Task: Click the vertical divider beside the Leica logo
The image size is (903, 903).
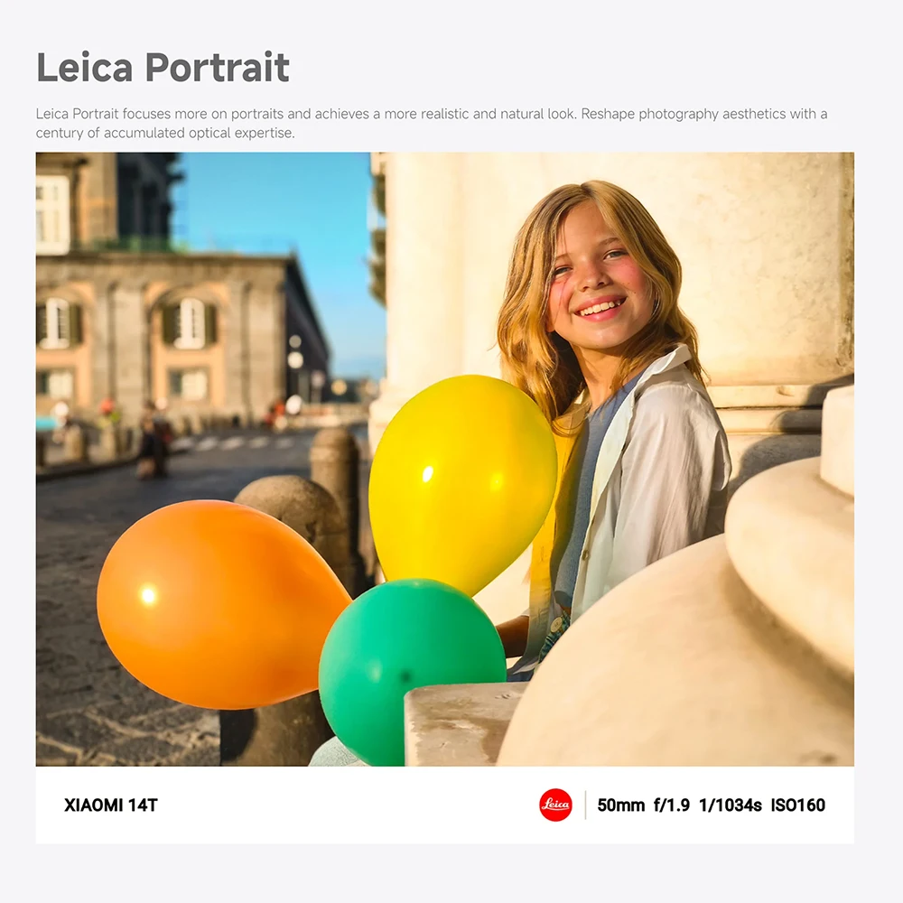Action: [x=585, y=805]
